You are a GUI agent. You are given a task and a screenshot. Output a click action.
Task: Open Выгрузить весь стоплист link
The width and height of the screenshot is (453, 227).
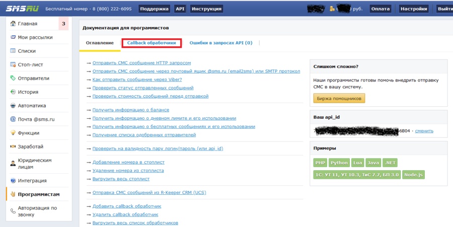pos(121,179)
